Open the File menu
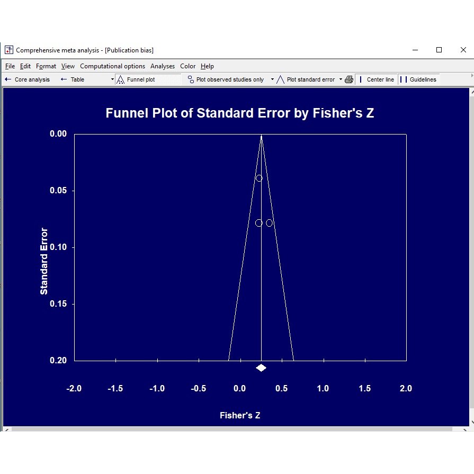474x474 pixels. click(10, 66)
